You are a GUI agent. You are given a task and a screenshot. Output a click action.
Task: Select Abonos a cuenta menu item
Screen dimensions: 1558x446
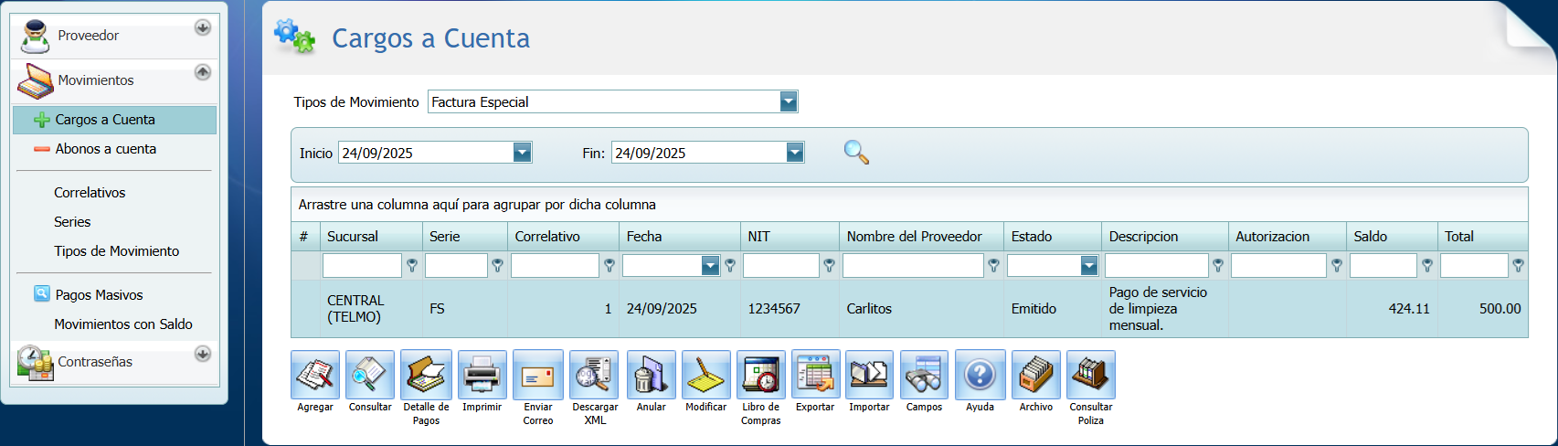click(x=105, y=149)
